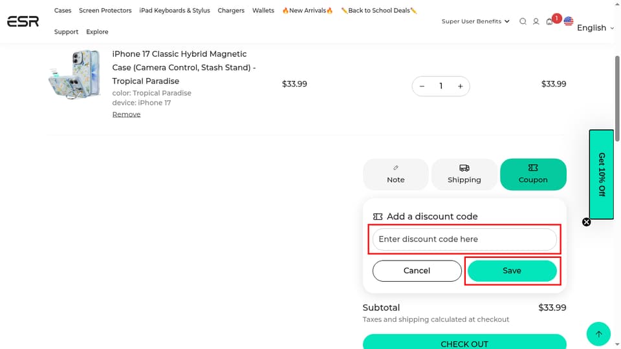Dismiss the Get 10% Off popup

click(587, 222)
